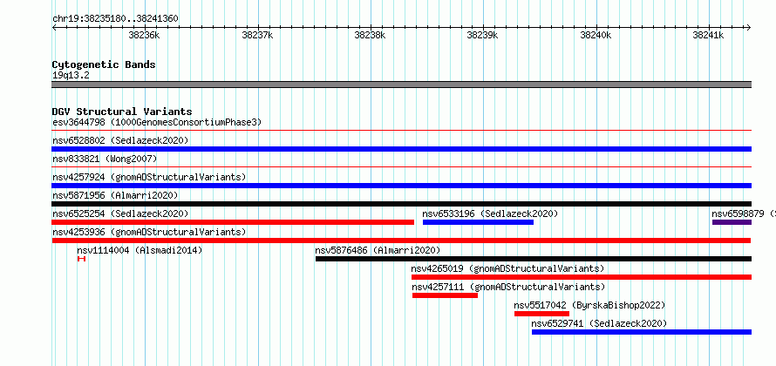Viewport: 776px width, 366px height.
Task: Click the esv3644798 variant label
Action: pos(157,122)
